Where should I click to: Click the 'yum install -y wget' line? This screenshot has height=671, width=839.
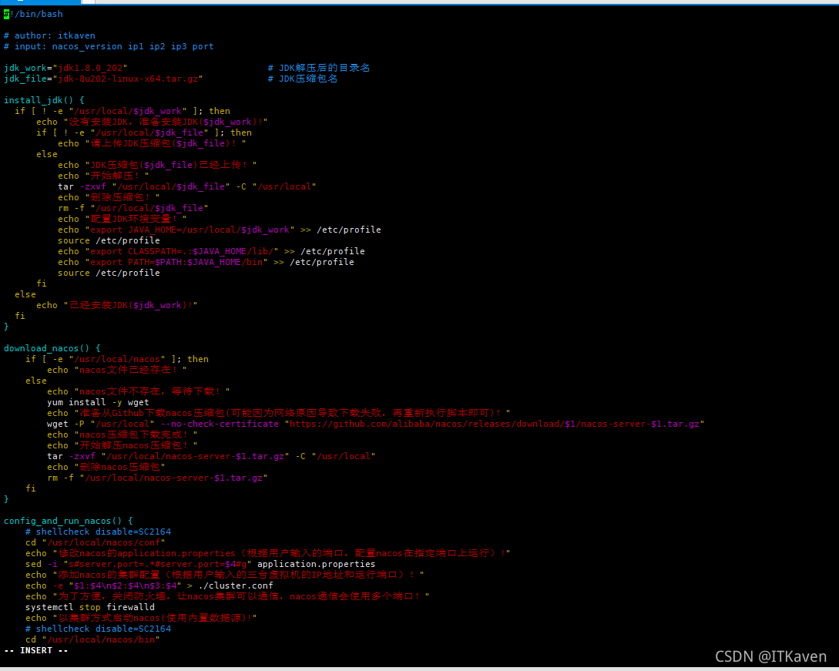(98, 402)
